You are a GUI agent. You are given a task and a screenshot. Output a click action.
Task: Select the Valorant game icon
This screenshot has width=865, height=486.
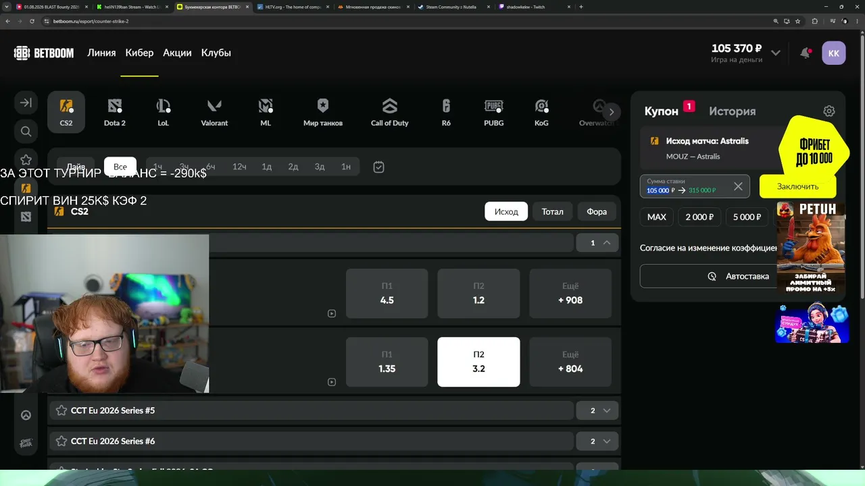tap(214, 112)
